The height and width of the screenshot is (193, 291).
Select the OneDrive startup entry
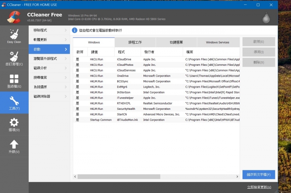click(156, 76)
